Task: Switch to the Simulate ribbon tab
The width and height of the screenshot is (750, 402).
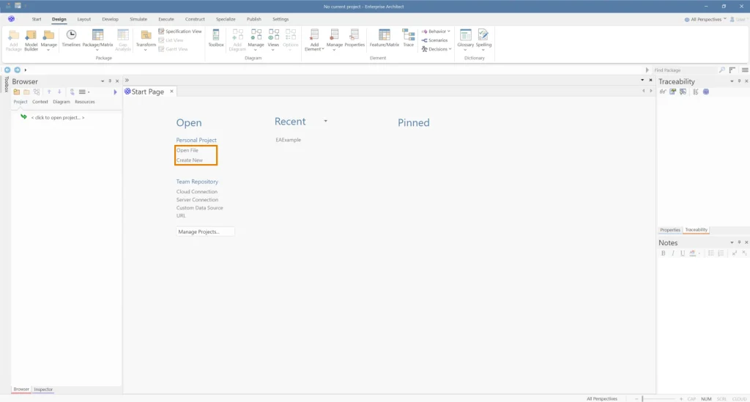Action: (138, 19)
